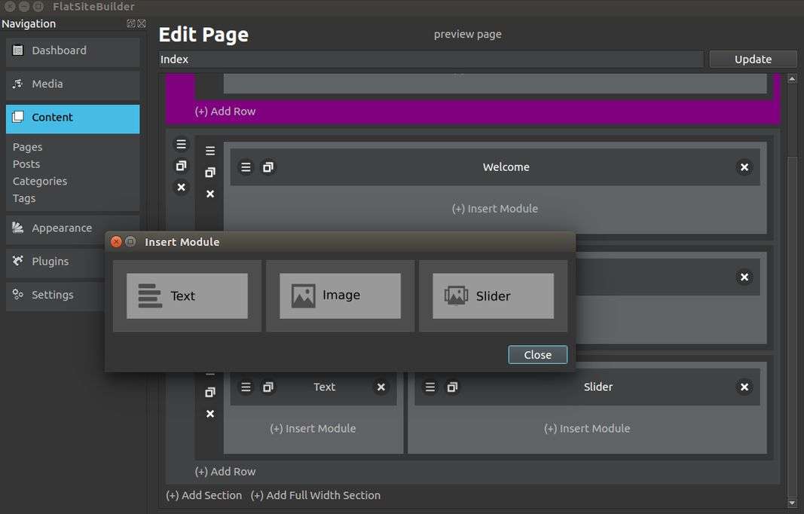Insert a Text module from the dialog
Screen dimensions: 804x514
[187, 296]
